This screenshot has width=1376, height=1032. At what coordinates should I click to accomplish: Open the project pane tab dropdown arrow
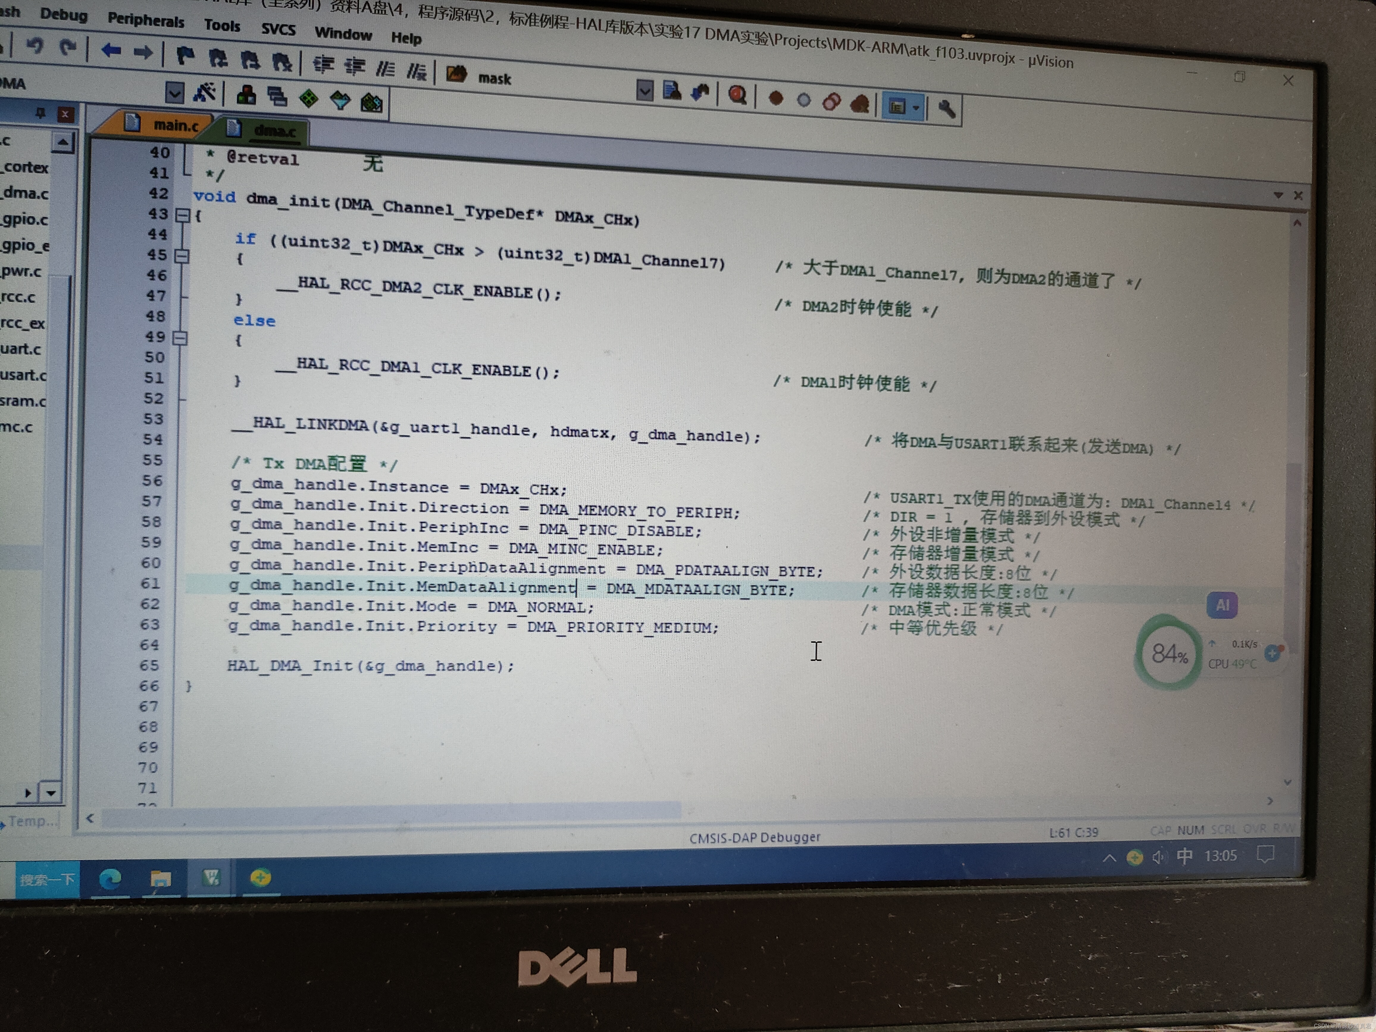[x=51, y=792]
